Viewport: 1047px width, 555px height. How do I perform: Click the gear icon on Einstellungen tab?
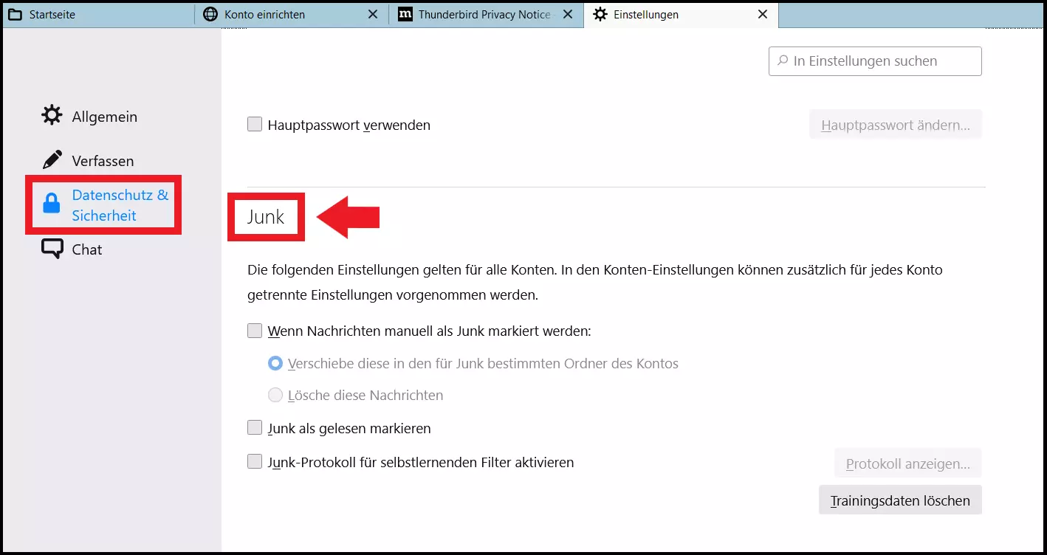(600, 15)
